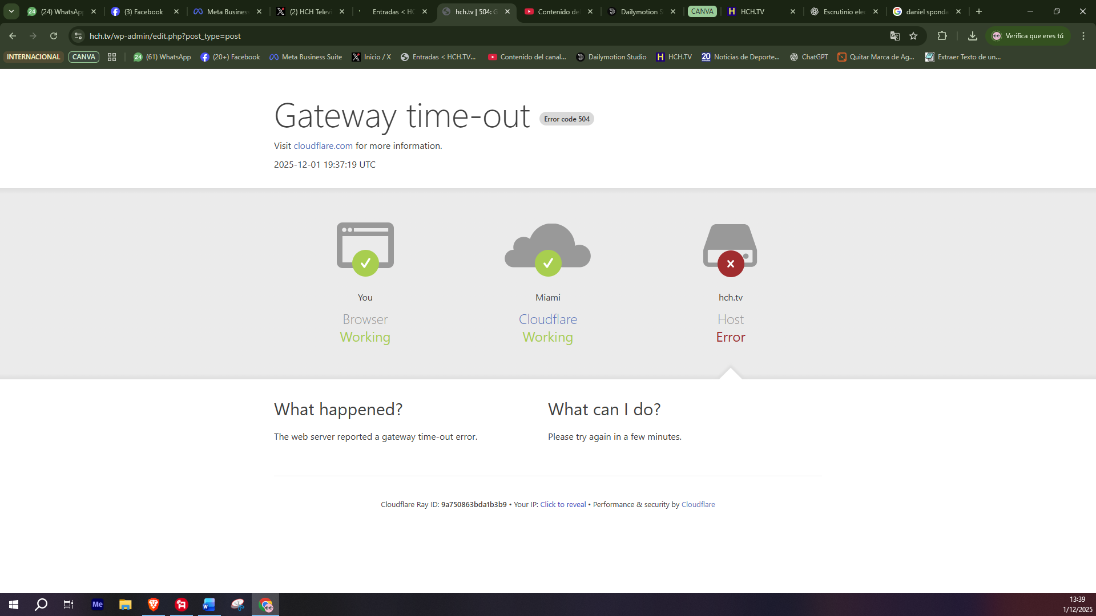
Task: Click the Error code 504 badge
Action: click(567, 119)
